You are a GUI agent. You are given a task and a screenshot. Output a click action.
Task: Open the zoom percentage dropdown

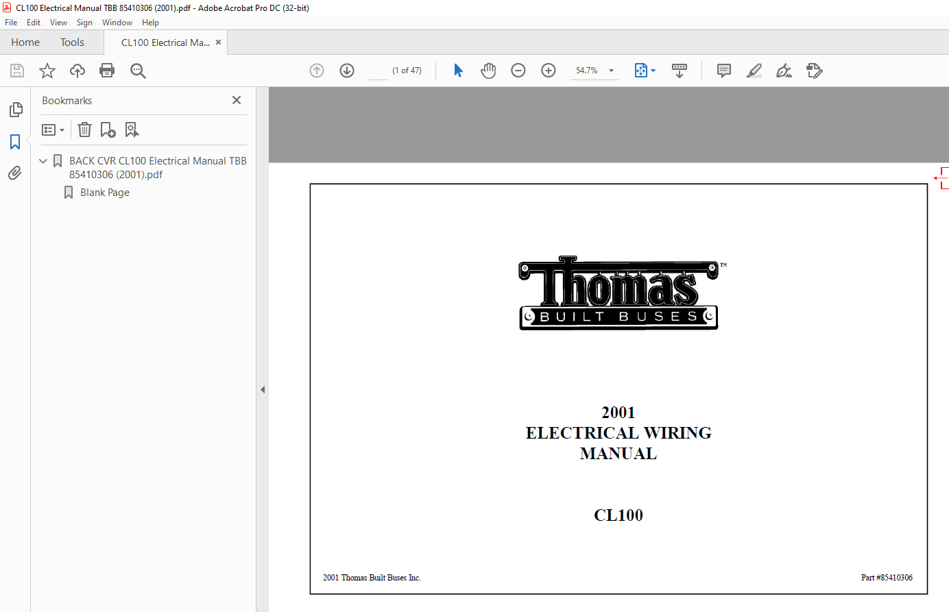[x=611, y=71]
